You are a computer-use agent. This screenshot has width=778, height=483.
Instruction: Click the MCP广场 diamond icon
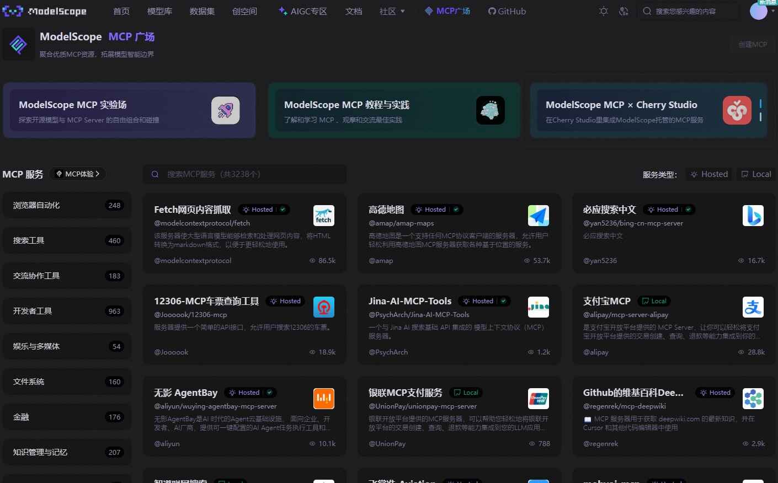coord(429,11)
